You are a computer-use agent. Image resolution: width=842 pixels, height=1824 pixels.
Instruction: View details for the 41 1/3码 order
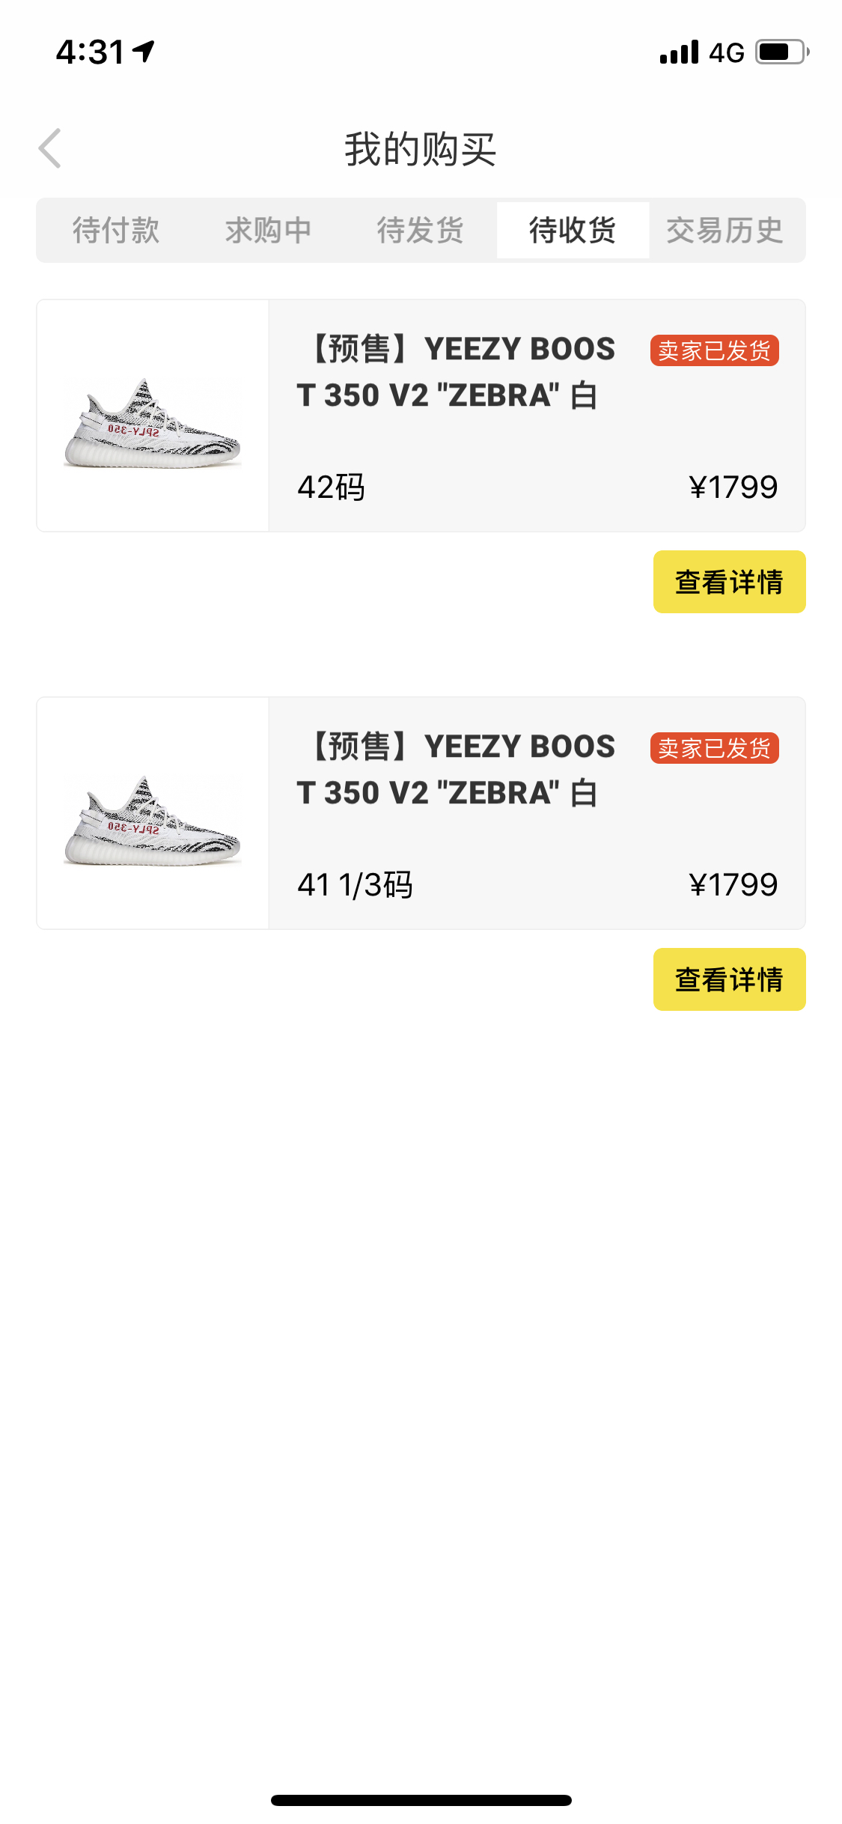[729, 979]
